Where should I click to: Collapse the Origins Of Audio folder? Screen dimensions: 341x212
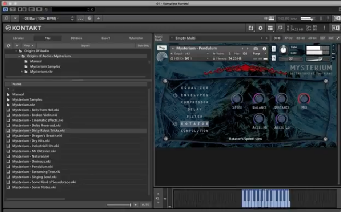[x=16, y=51]
